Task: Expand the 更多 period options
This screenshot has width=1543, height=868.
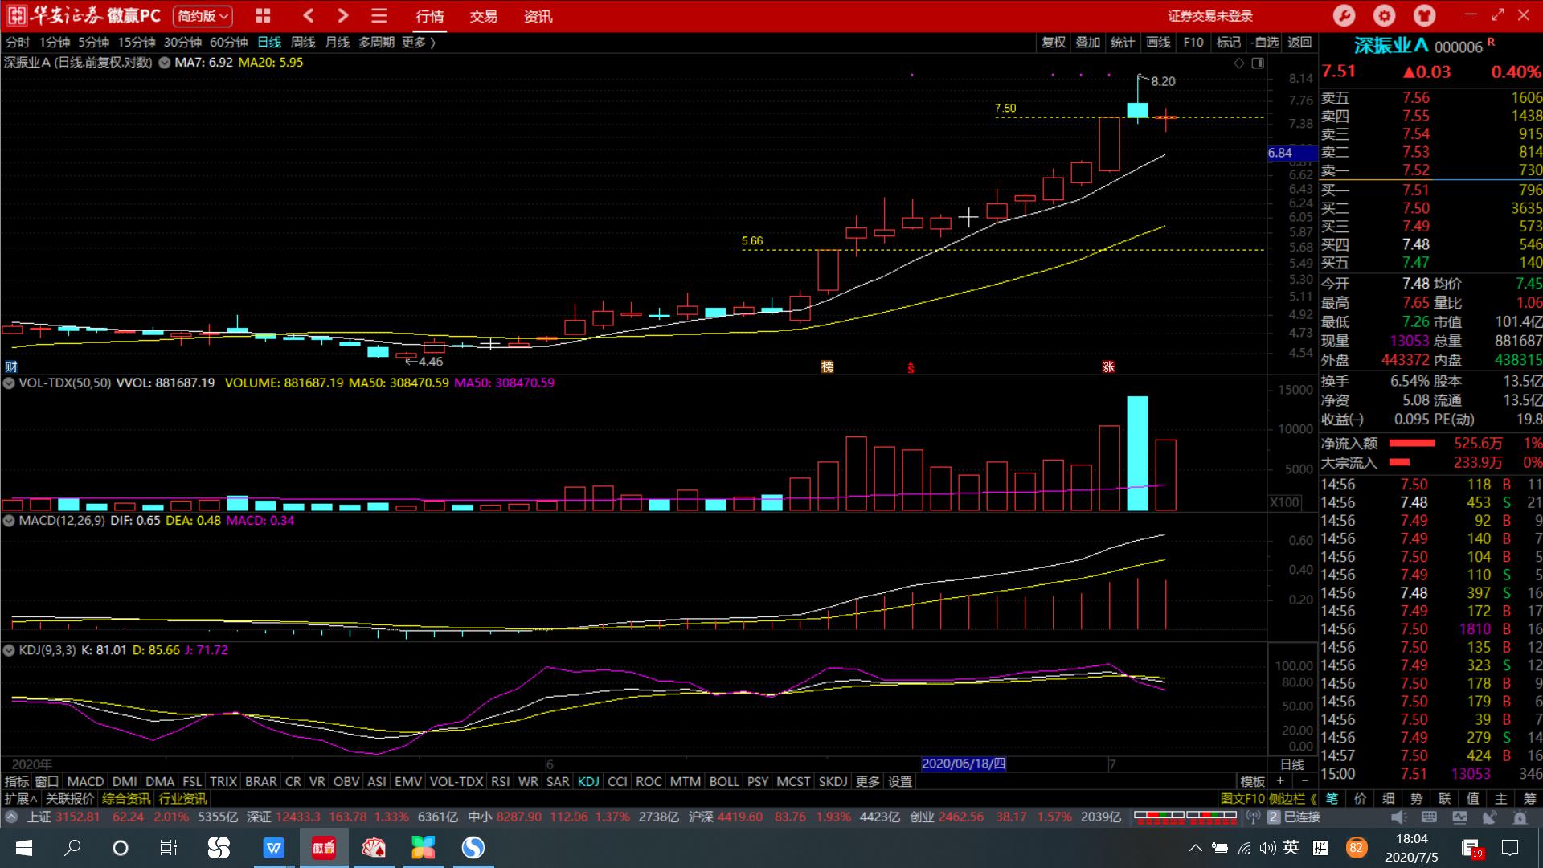Action: click(418, 43)
